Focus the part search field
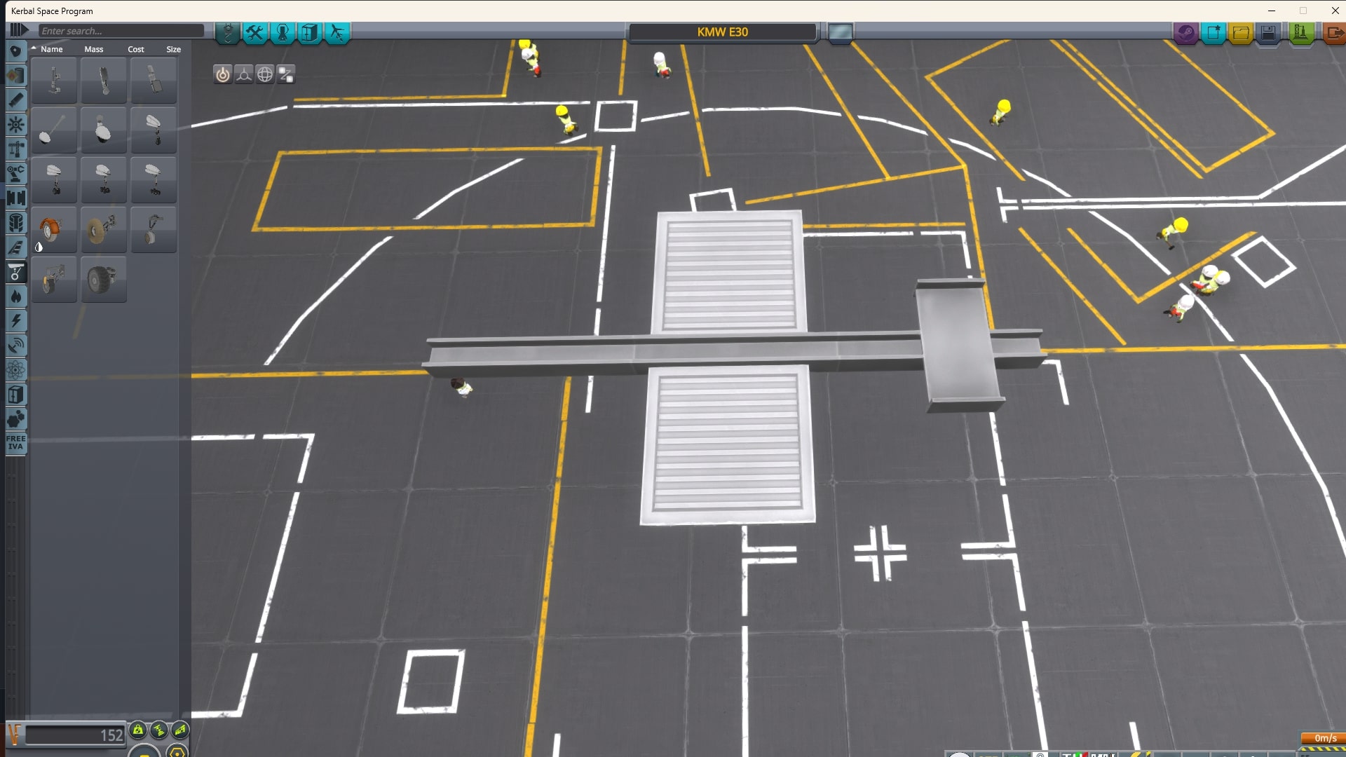The image size is (1346, 757). click(121, 31)
